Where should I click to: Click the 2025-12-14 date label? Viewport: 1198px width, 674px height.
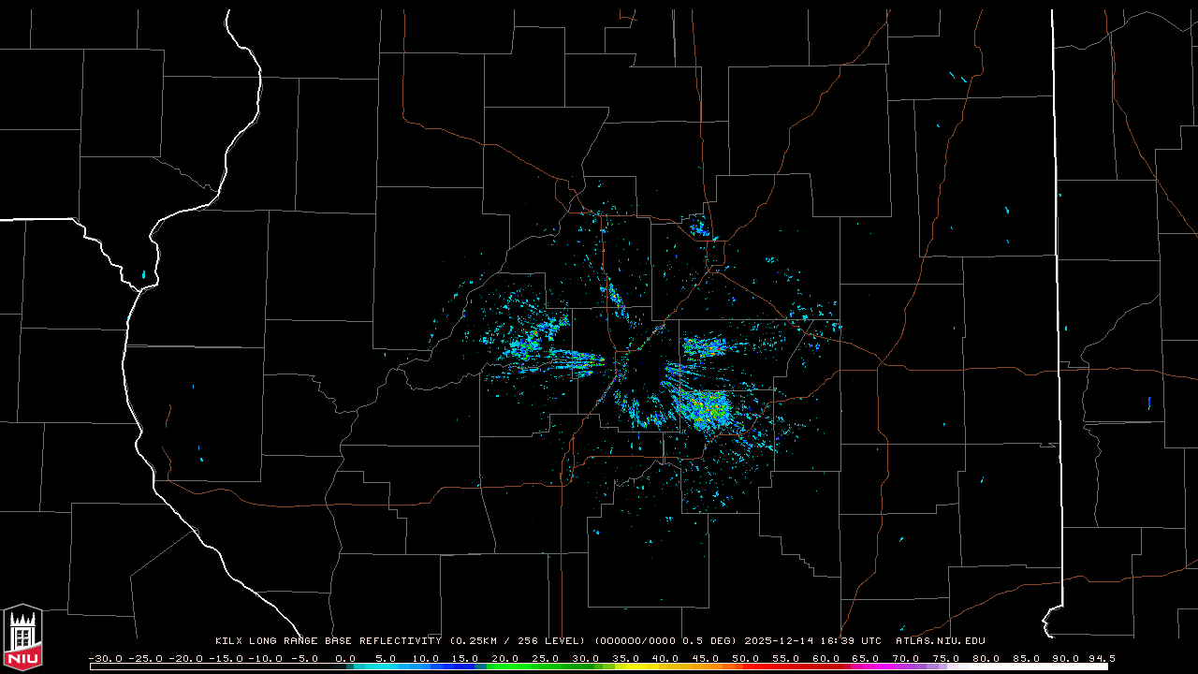pos(775,641)
